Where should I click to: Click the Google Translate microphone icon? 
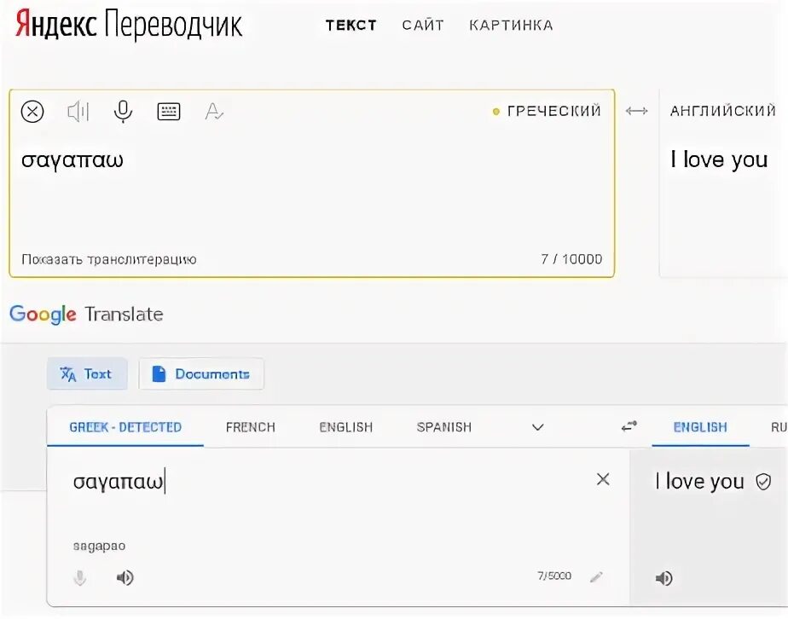tap(80, 578)
